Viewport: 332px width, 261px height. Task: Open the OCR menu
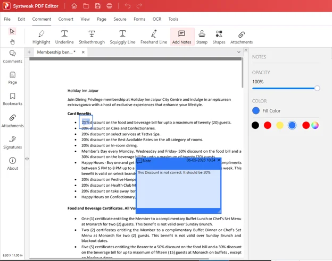[157, 19]
